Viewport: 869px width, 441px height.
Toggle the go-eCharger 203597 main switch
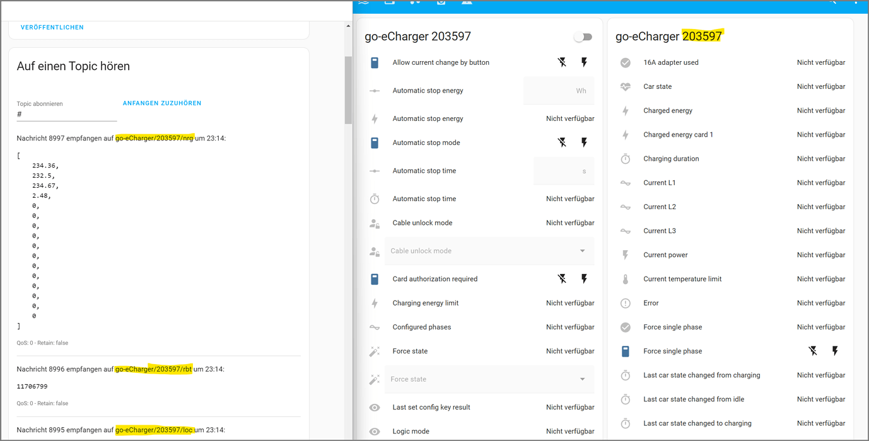(x=583, y=37)
